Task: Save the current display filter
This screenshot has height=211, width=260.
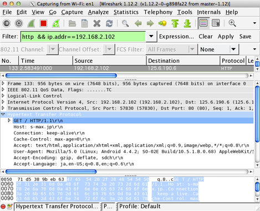Action: coord(245,37)
